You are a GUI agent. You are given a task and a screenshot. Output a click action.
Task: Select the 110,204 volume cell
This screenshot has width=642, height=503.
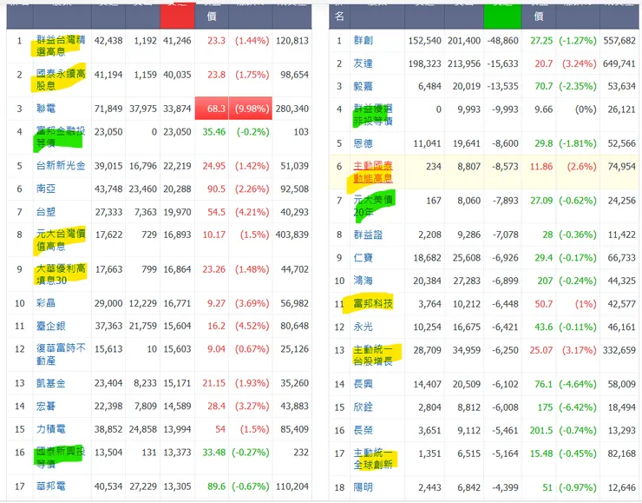[292, 486]
